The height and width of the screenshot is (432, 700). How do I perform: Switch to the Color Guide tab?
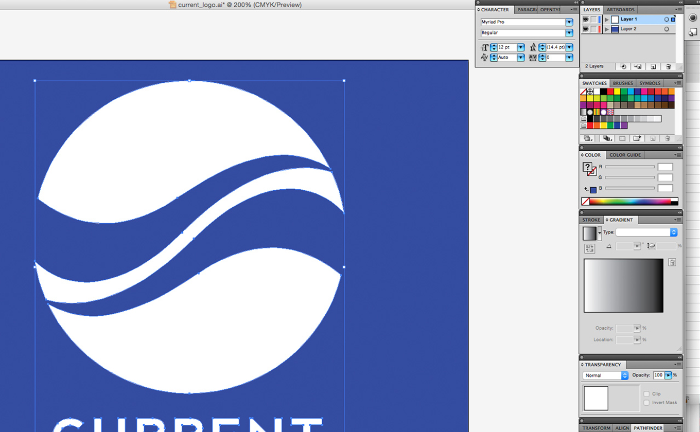[x=625, y=155]
